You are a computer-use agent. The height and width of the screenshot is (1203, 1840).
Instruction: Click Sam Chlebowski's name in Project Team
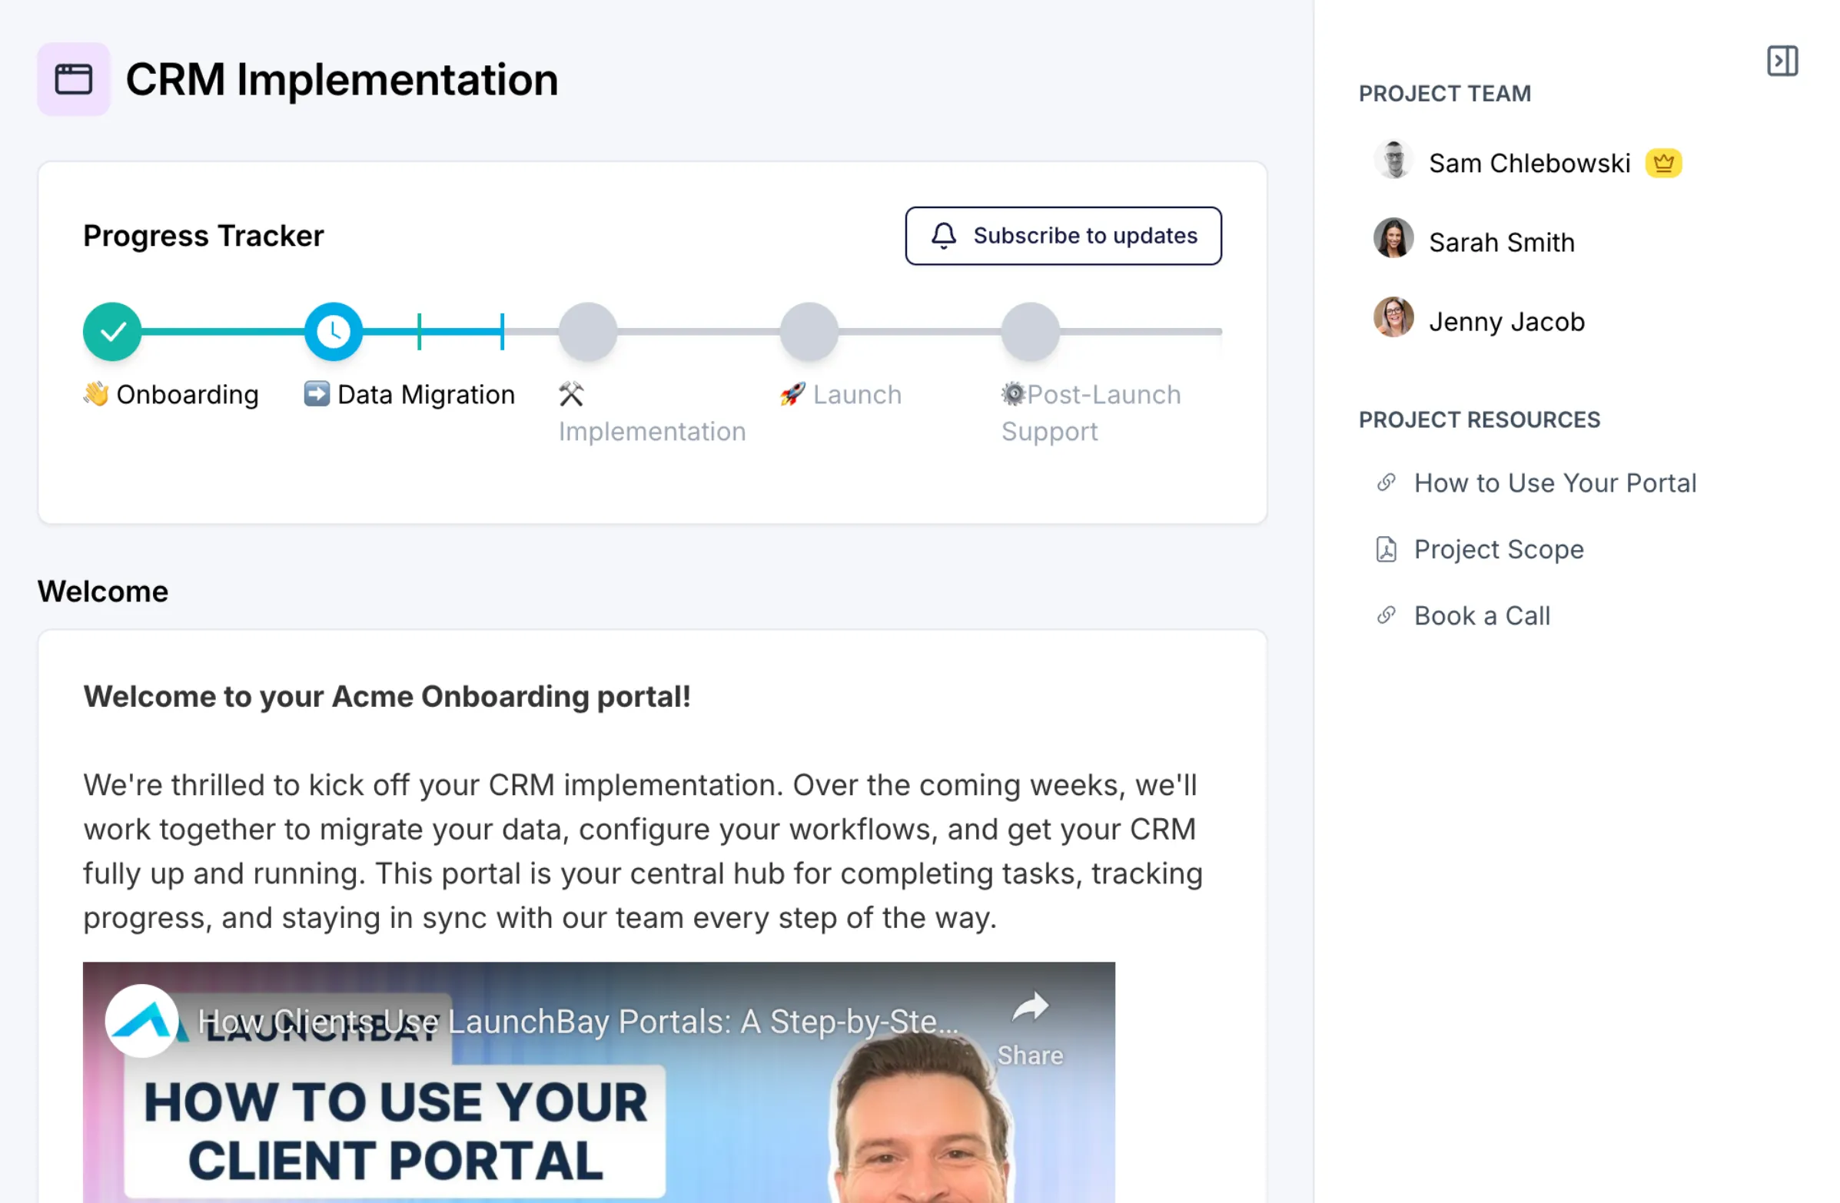coord(1529,163)
